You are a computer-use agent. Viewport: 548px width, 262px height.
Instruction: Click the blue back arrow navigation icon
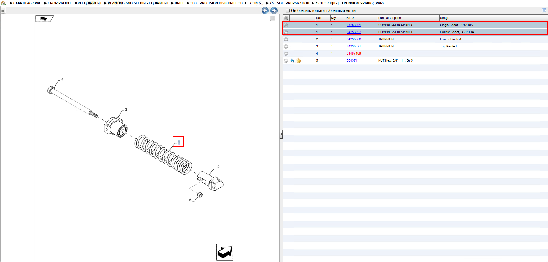click(x=265, y=11)
